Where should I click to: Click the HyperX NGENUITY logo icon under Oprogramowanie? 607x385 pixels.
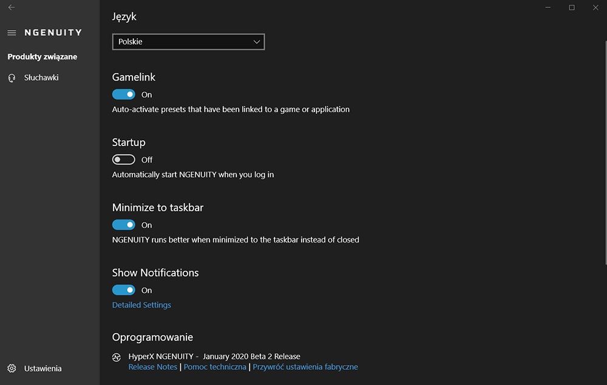pyautogui.click(x=117, y=357)
